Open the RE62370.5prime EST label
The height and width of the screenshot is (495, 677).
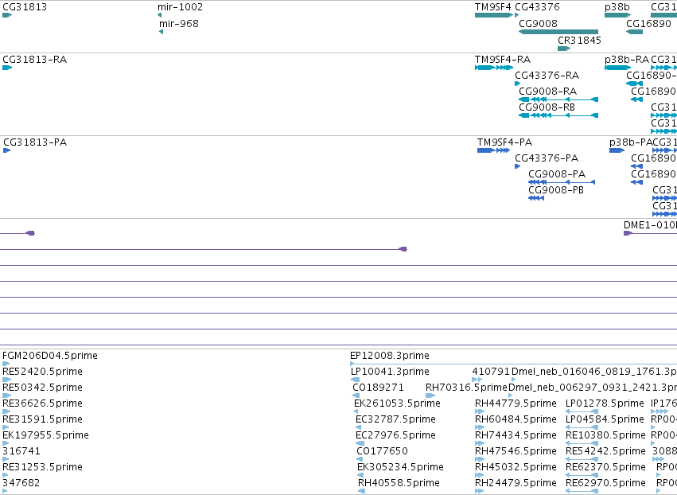tap(605, 467)
